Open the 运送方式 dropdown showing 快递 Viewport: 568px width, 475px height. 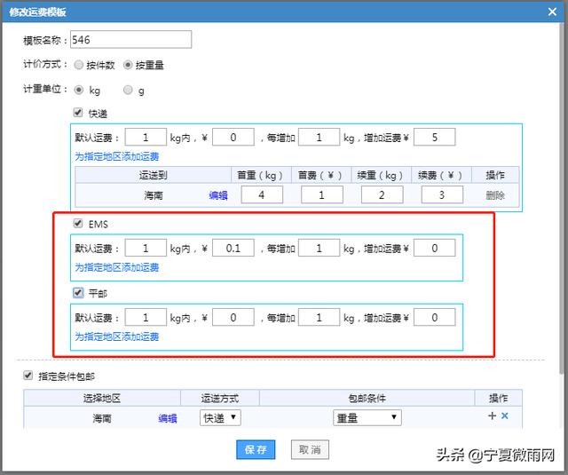(x=219, y=417)
